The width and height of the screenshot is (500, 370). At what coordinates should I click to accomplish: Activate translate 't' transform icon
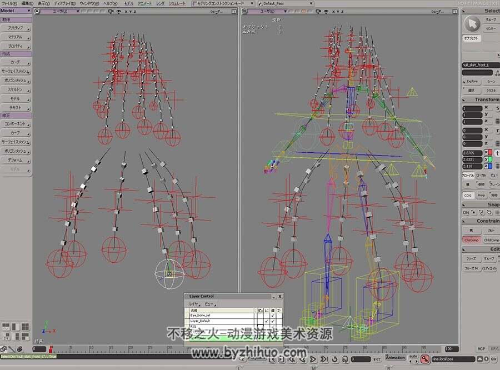point(497,153)
